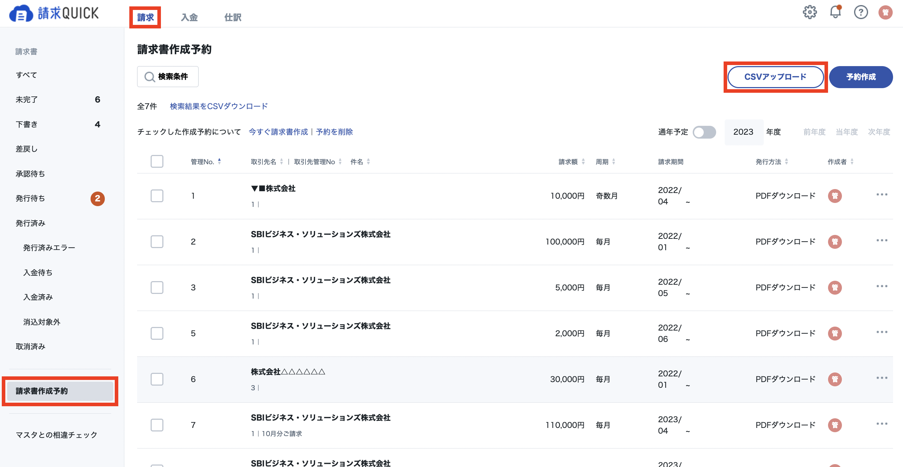Select all rows with header checkbox

(x=157, y=161)
